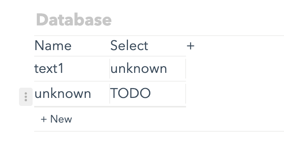Open the Name column header options
Image resolution: width=284 pixels, height=148 pixels.
click(x=72, y=46)
